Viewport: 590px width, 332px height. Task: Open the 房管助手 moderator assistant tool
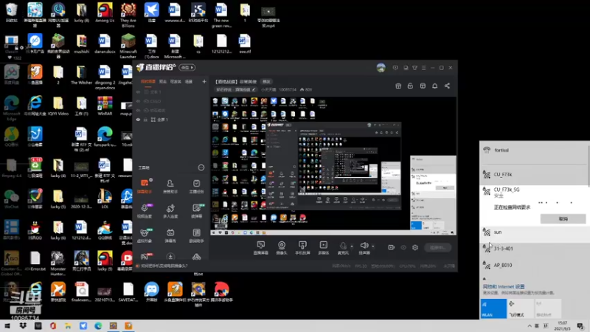coord(170,187)
